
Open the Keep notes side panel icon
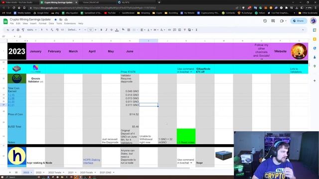[x=315, y=39]
